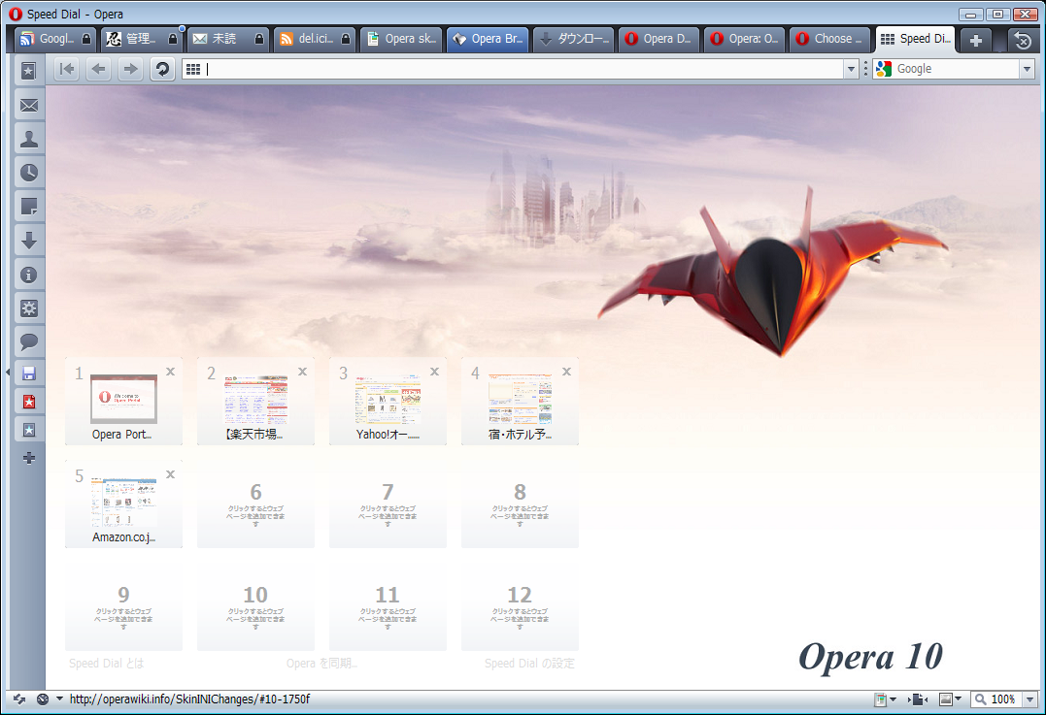Open Speed Dial の設定 link
This screenshot has height=715, width=1046.
pos(529,664)
